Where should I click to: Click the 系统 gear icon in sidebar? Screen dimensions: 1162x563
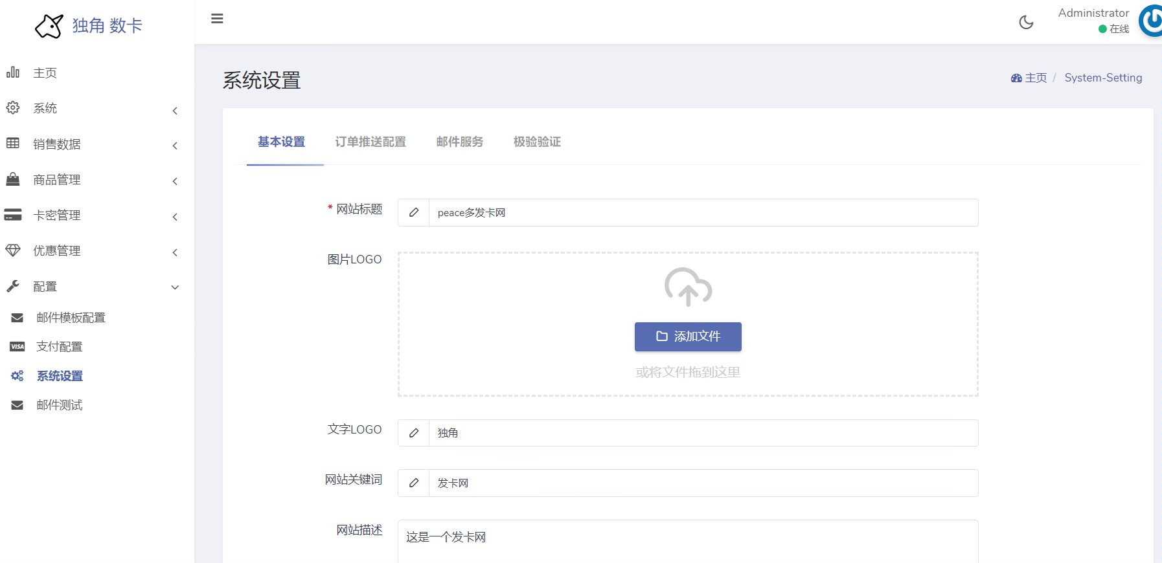pyautogui.click(x=13, y=107)
